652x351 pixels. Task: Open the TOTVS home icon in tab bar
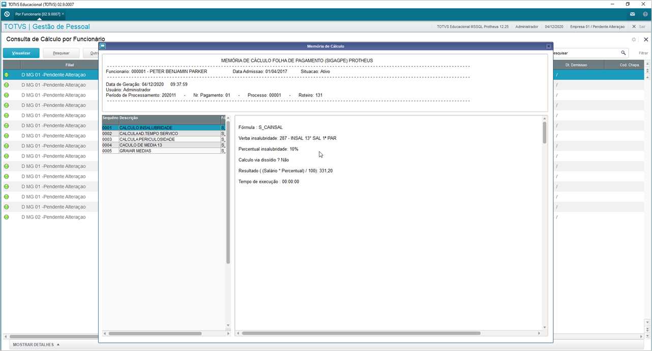[7, 14]
